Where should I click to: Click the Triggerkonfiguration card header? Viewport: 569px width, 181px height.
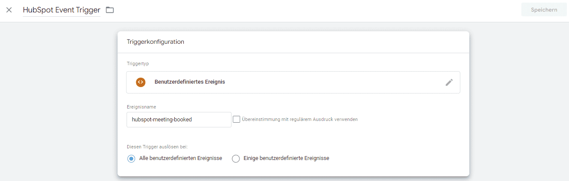pos(293,42)
